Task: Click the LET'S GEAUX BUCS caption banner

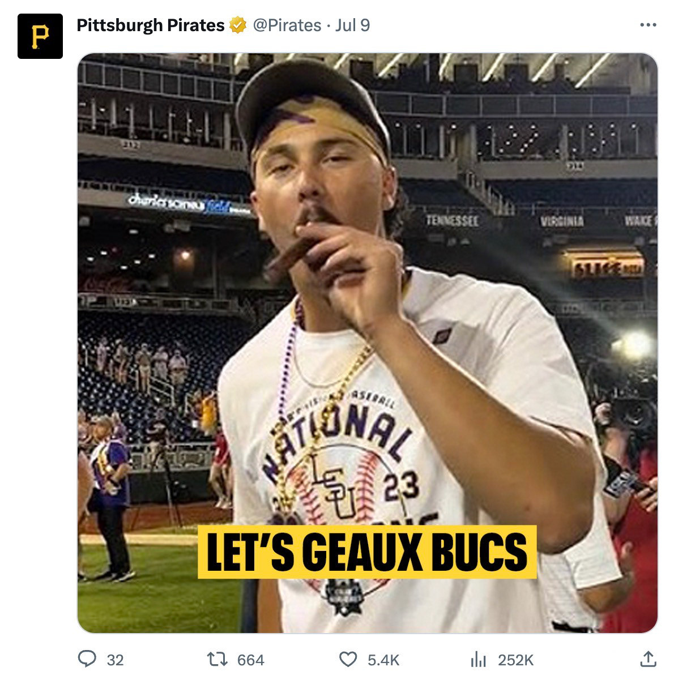Action: click(x=366, y=552)
